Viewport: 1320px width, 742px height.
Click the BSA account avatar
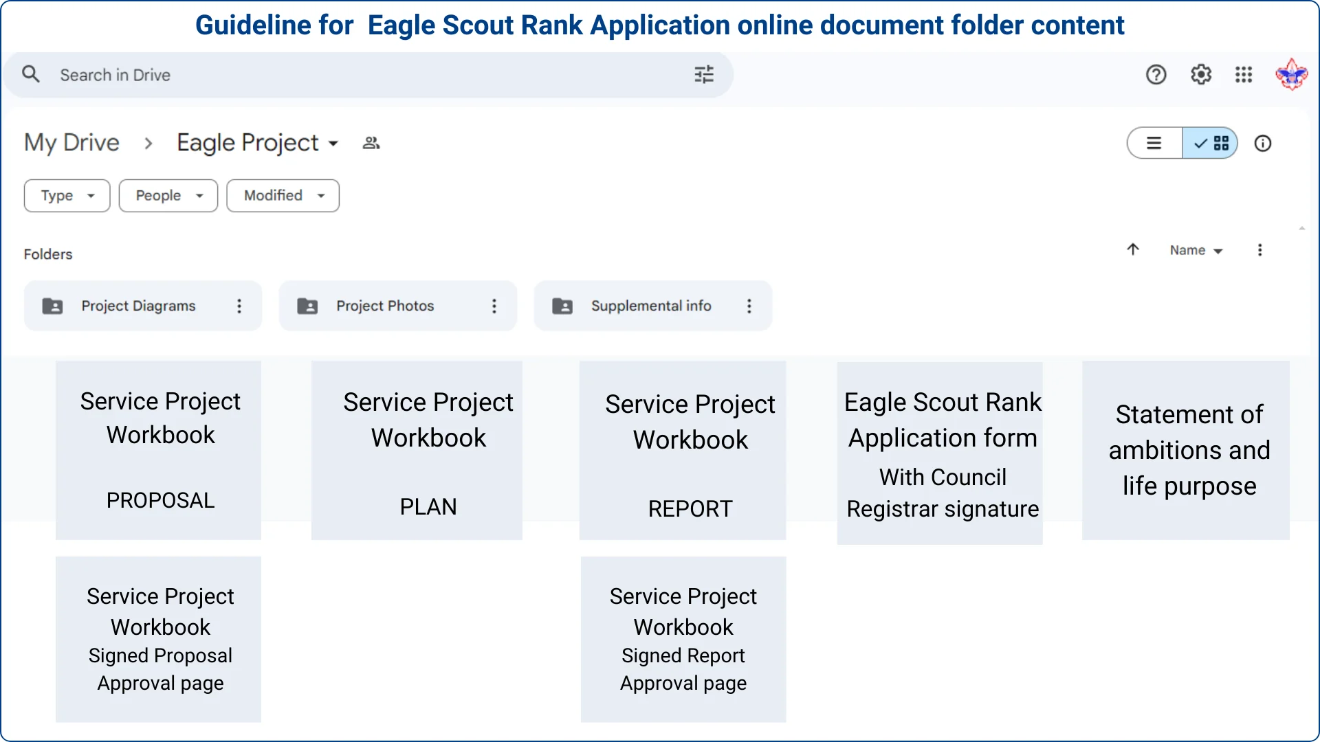(1292, 74)
